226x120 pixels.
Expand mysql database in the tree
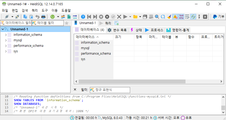pos(6,40)
